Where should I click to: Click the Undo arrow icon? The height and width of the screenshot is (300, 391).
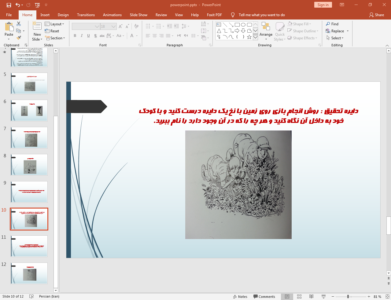click(18, 5)
